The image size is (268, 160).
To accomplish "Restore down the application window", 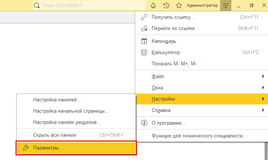I will point(251,5).
